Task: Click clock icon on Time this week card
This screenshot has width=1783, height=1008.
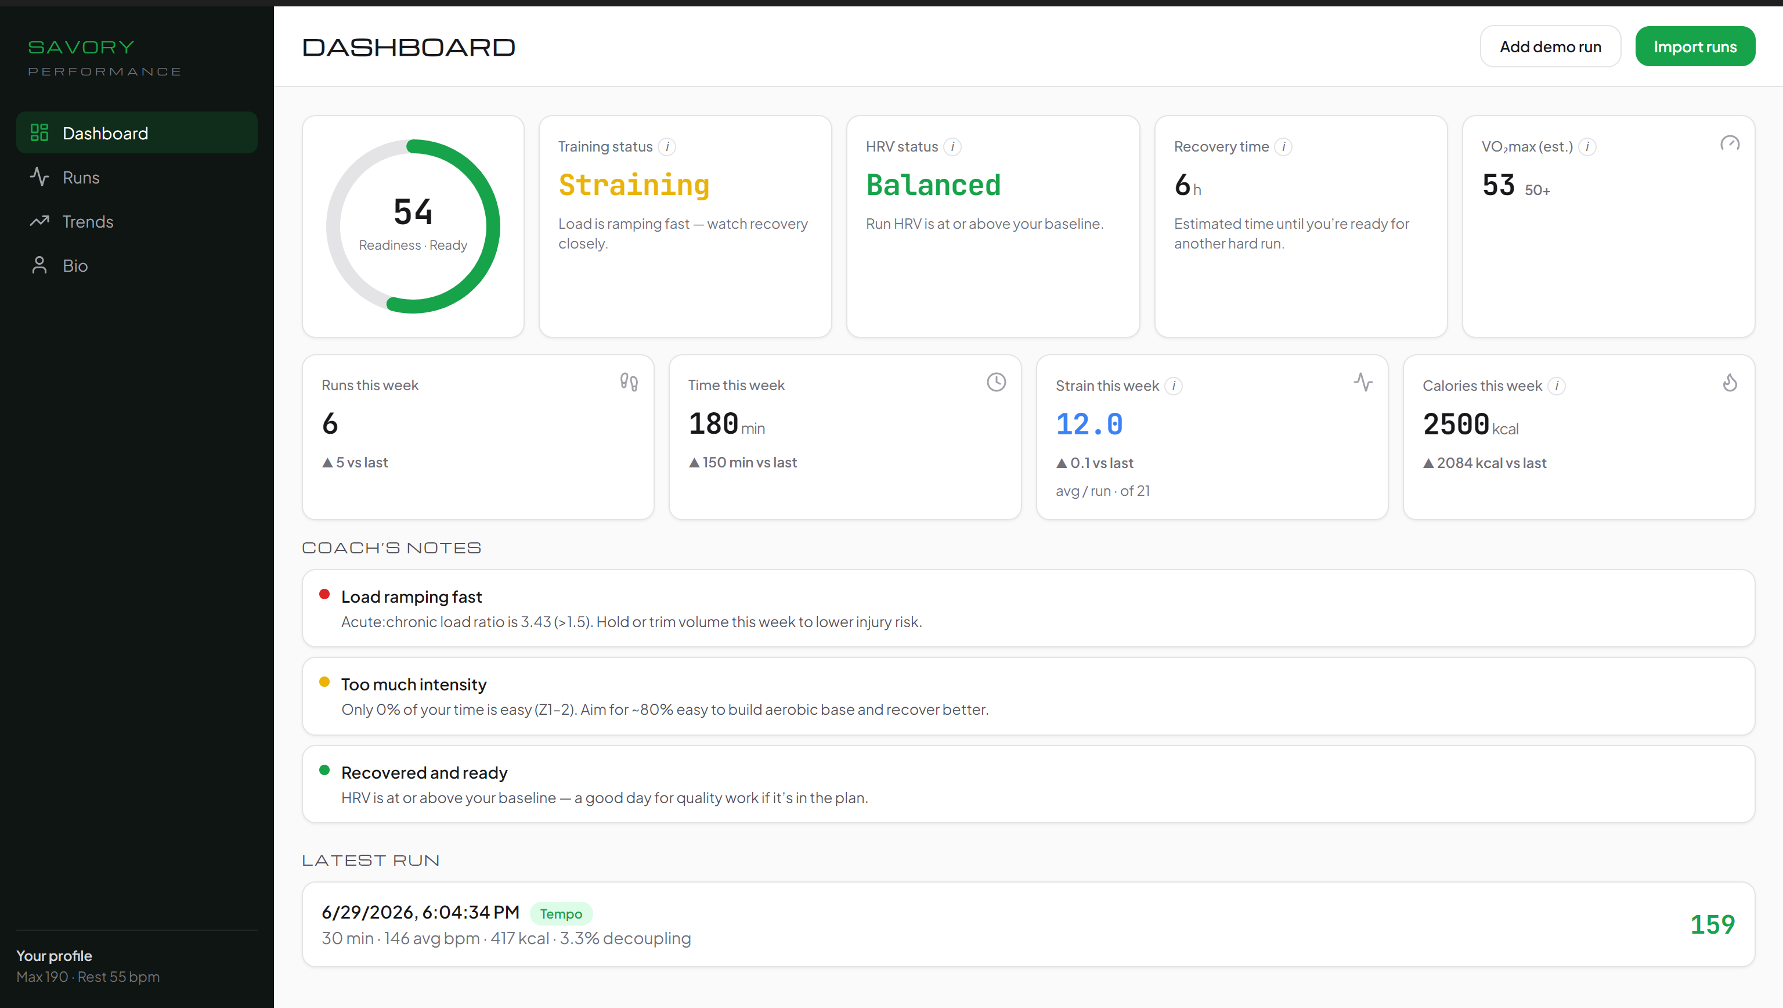Action: coord(996,382)
